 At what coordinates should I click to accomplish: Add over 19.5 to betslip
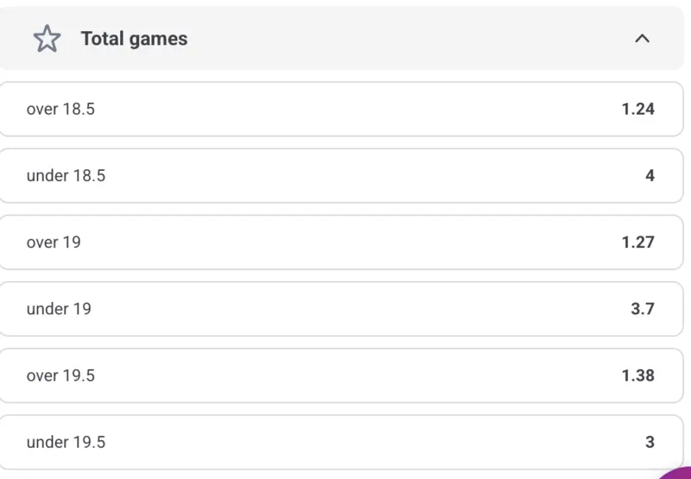click(x=345, y=375)
